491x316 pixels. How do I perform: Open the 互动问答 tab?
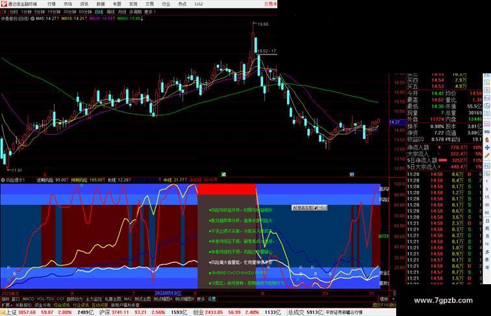pyautogui.click(x=99, y=305)
